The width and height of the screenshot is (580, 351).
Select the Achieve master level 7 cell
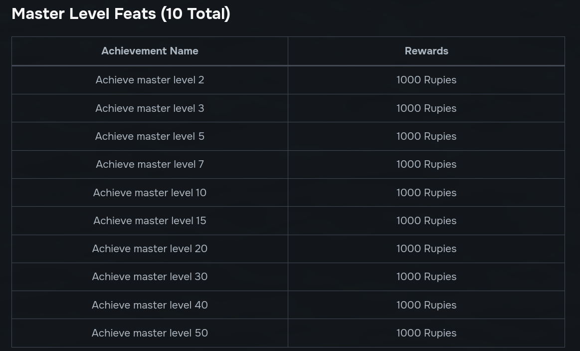click(150, 164)
